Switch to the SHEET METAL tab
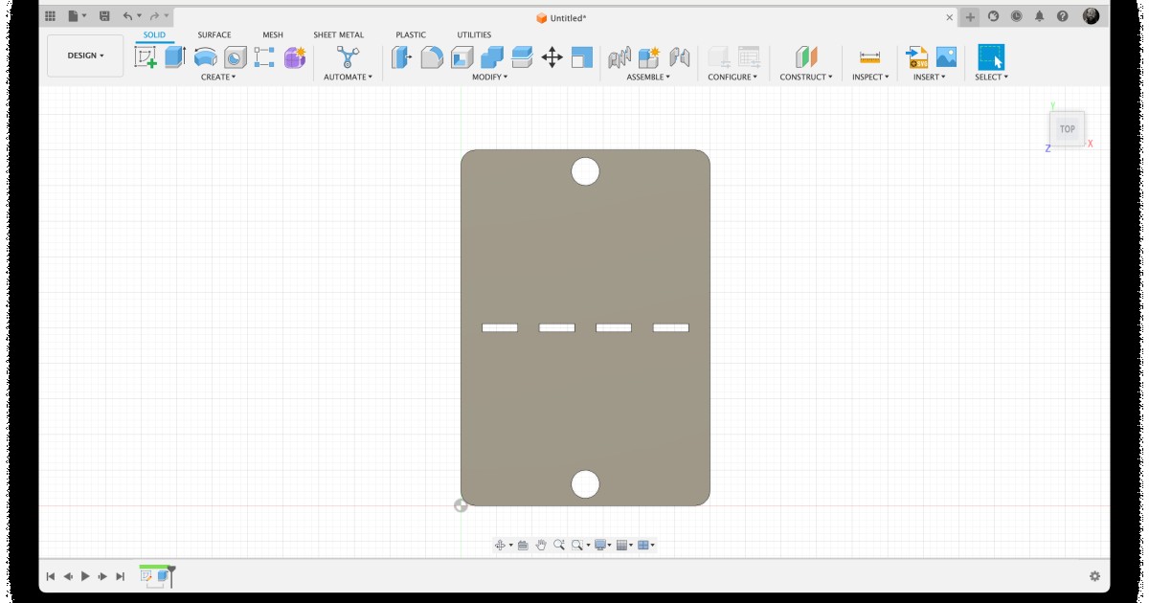 click(x=338, y=34)
